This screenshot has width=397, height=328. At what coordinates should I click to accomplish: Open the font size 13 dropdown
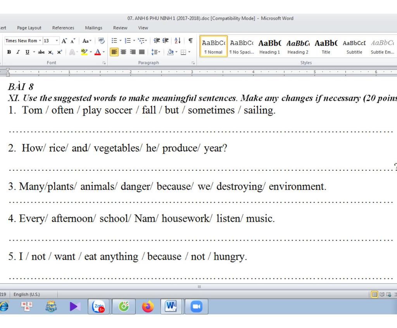(x=57, y=40)
